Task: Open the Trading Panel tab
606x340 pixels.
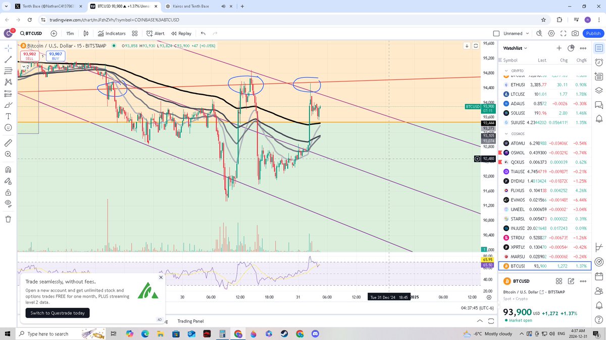Action: (190, 321)
